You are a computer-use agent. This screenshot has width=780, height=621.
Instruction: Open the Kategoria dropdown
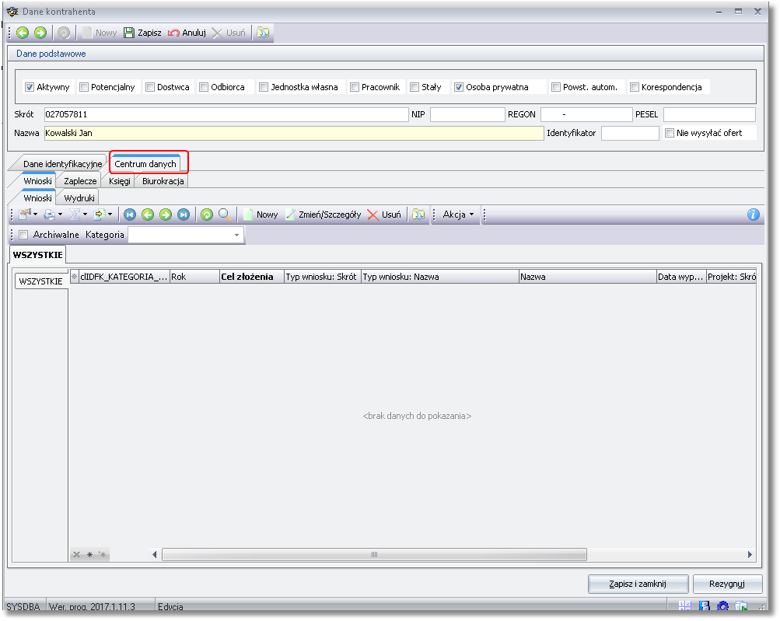pyautogui.click(x=236, y=235)
